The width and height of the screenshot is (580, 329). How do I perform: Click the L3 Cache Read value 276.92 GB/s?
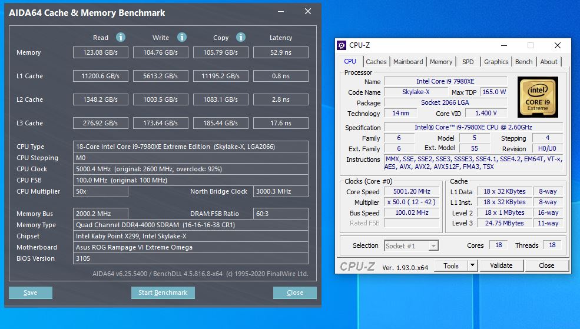100,123
